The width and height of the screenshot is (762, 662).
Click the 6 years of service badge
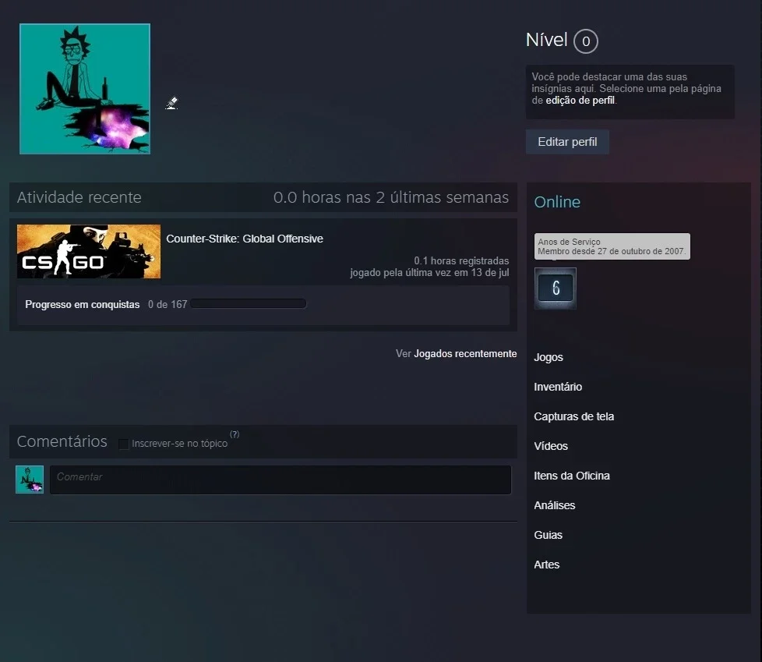coord(555,289)
